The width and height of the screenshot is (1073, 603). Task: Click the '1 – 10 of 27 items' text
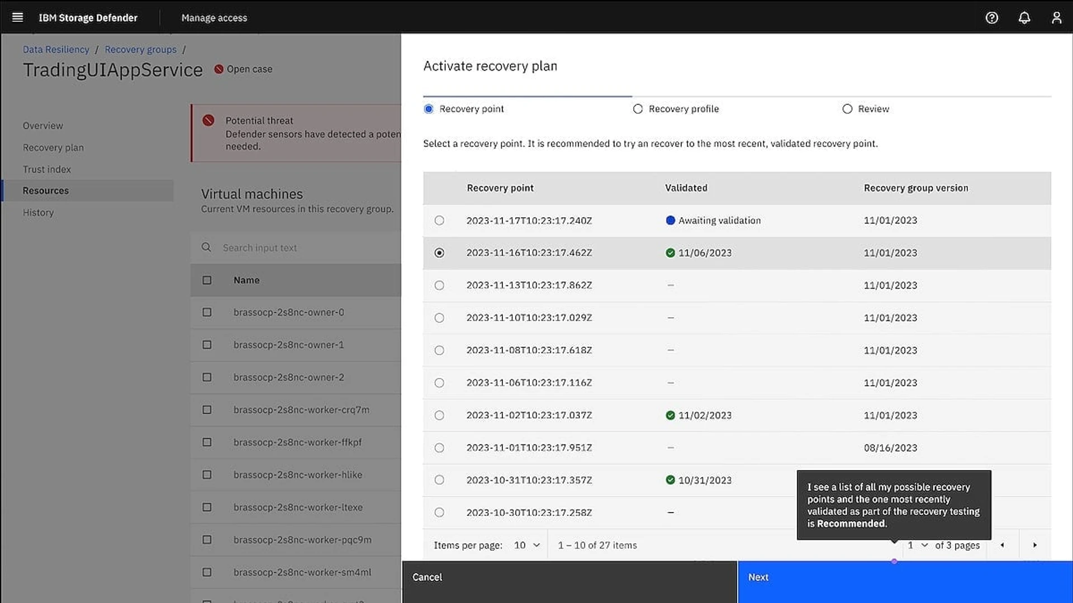pos(597,545)
